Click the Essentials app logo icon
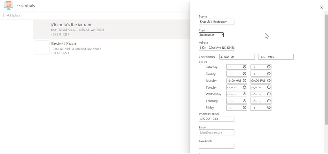This screenshot has width=328, height=154. coord(9,5)
